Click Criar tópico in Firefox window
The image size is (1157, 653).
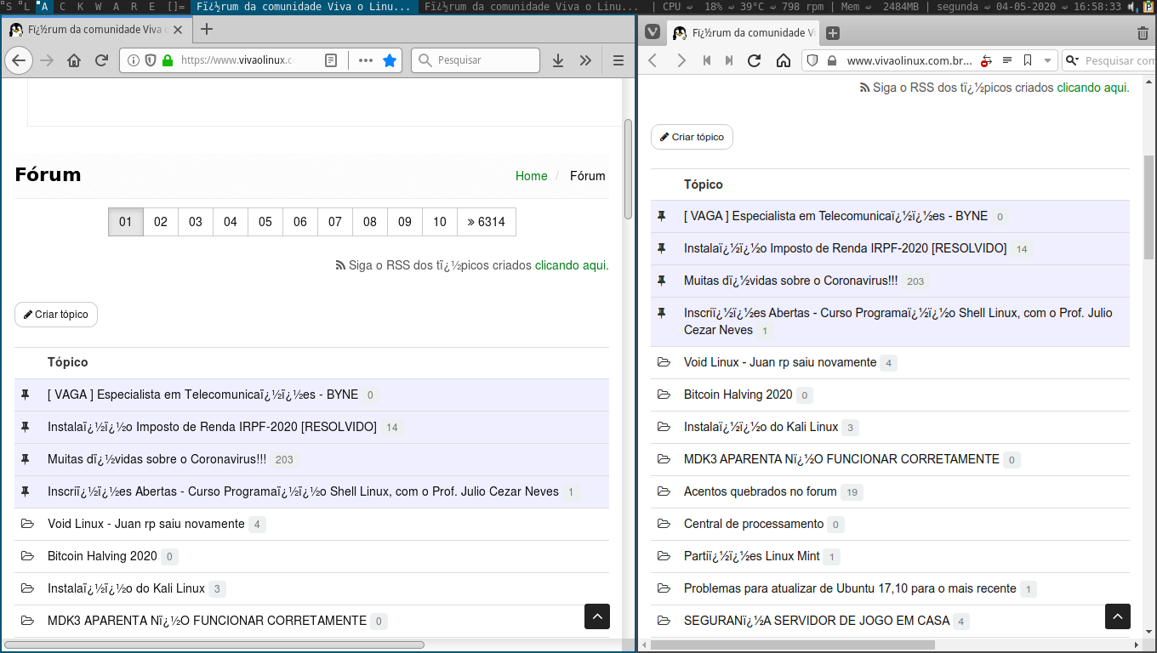[x=56, y=315]
